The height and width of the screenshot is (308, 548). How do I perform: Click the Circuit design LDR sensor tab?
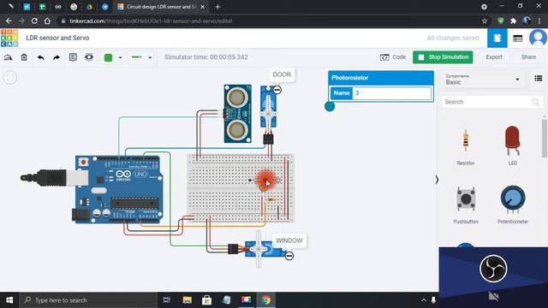pos(161,7)
